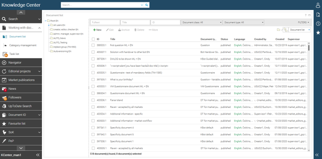
Task: Collapse the Root EN tree node
Action: (46, 21)
